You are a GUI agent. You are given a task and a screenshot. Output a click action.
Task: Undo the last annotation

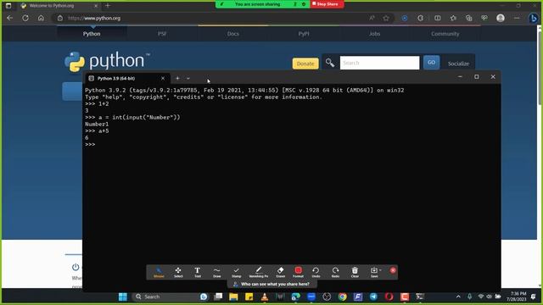316,272
